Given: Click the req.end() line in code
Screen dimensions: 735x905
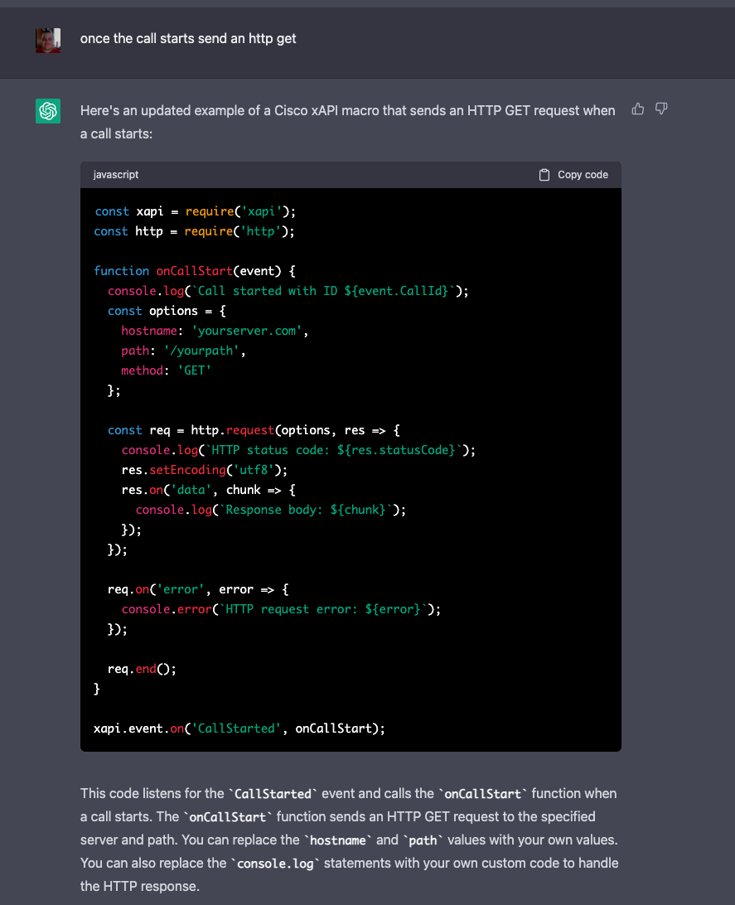Looking at the screenshot, I should 142,669.
